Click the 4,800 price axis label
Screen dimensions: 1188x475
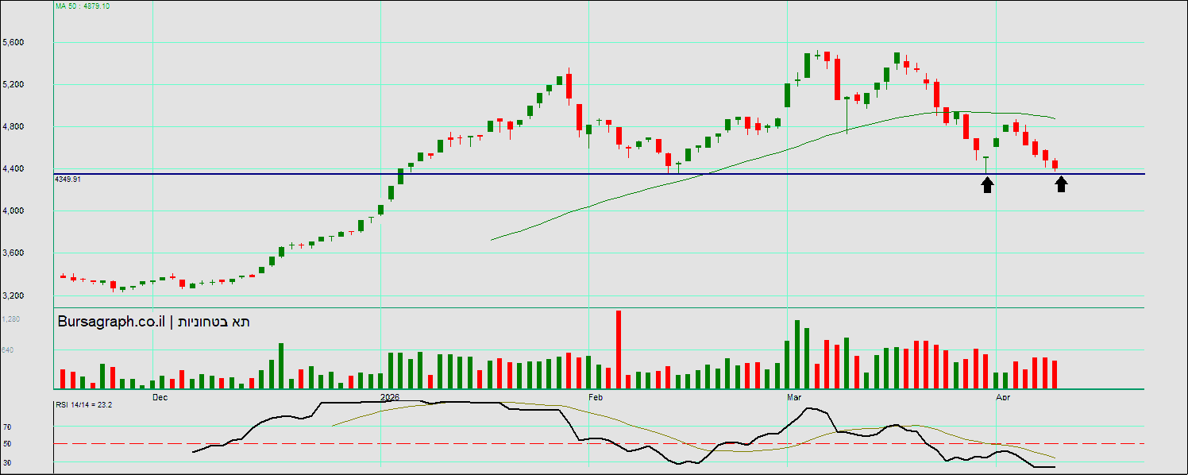click(x=13, y=126)
